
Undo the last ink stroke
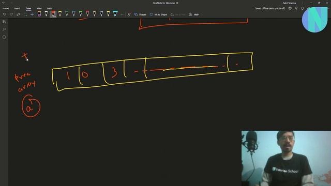tap(5, 14)
